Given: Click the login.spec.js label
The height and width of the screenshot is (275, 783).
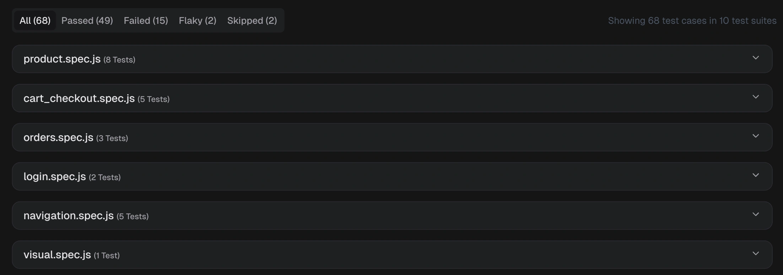Looking at the screenshot, I should point(54,176).
